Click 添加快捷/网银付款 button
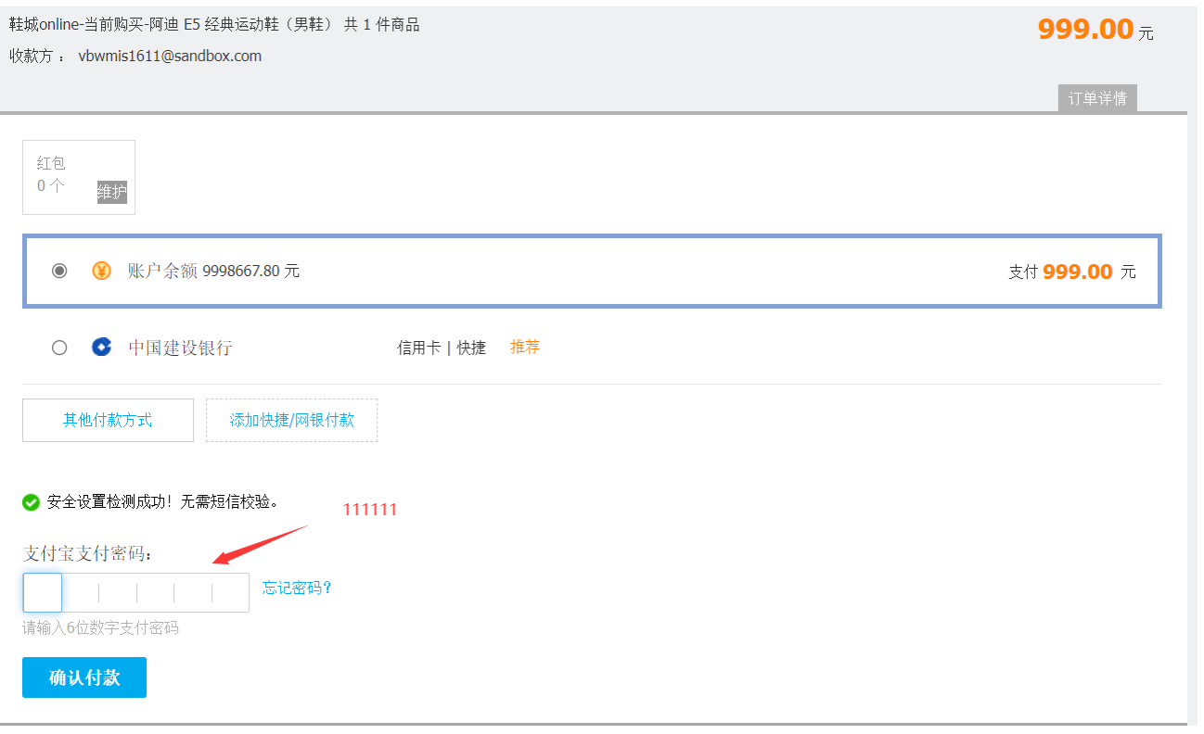The height and width of the screenshot is (734, 1204). 292,420
